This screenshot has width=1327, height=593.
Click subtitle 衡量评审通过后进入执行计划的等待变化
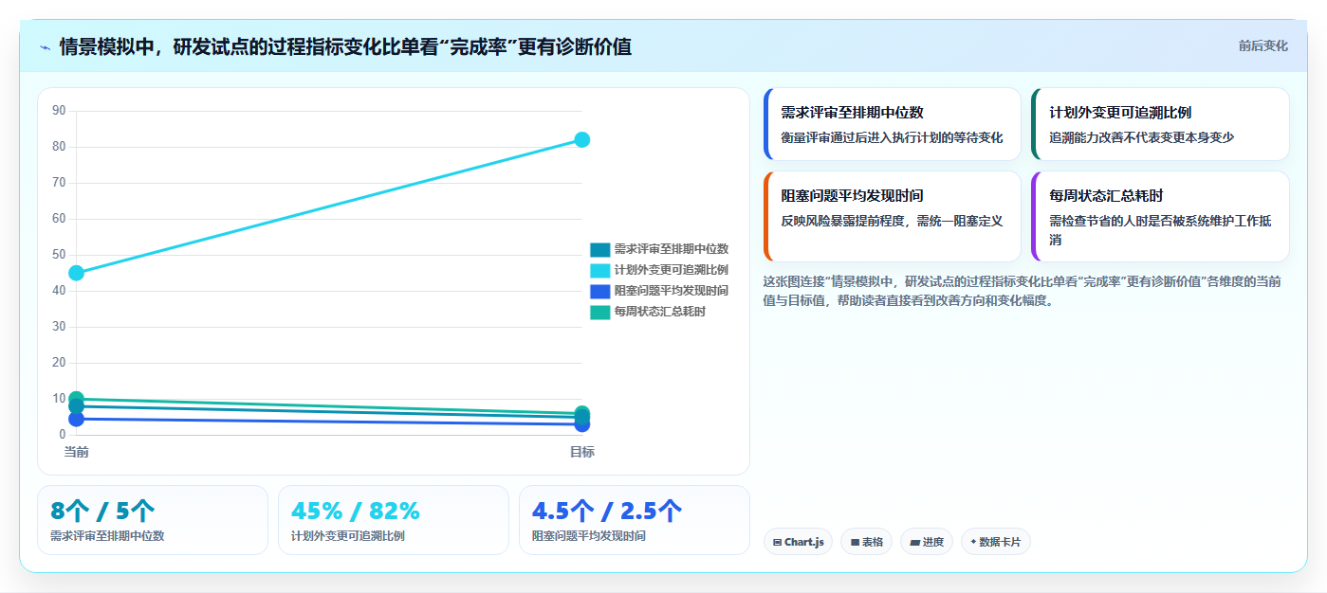[892, 137]
